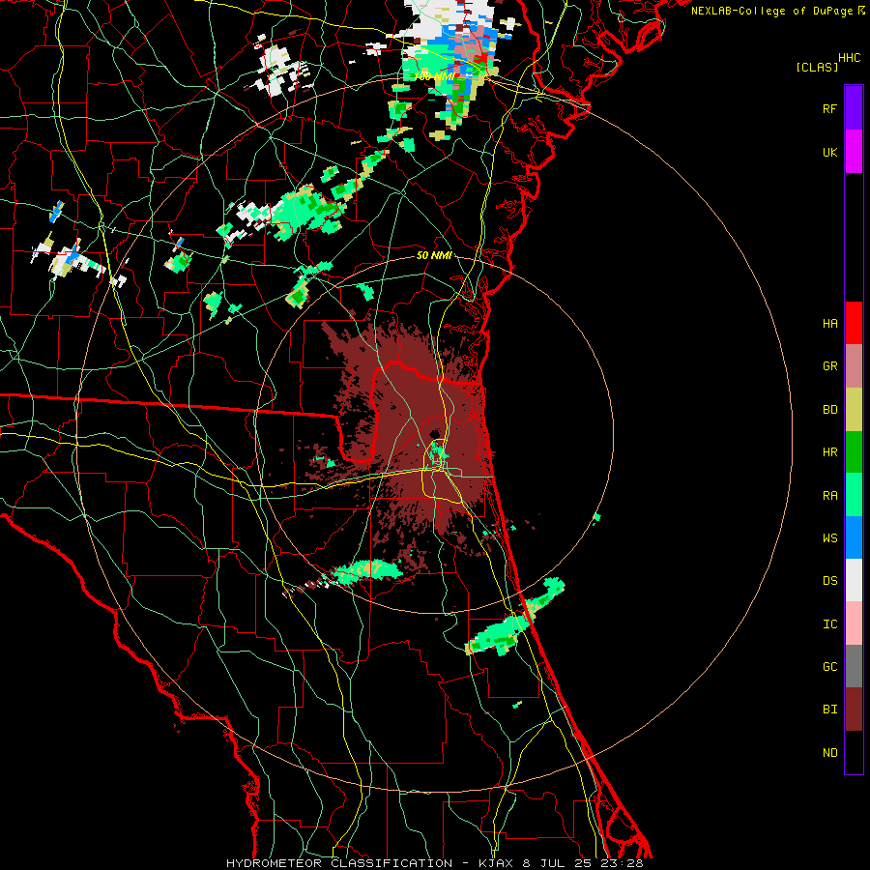Select the GC ground clutter gray swatch
This screenshot has width=870, height=870.
[854, 666]
